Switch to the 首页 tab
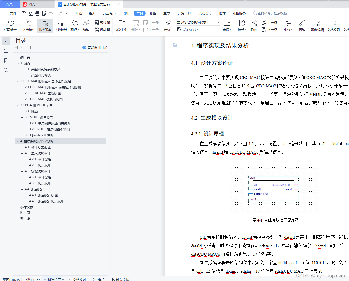Image resolution: width=349 pixels, height=281 pixels. tap(10, 4)
